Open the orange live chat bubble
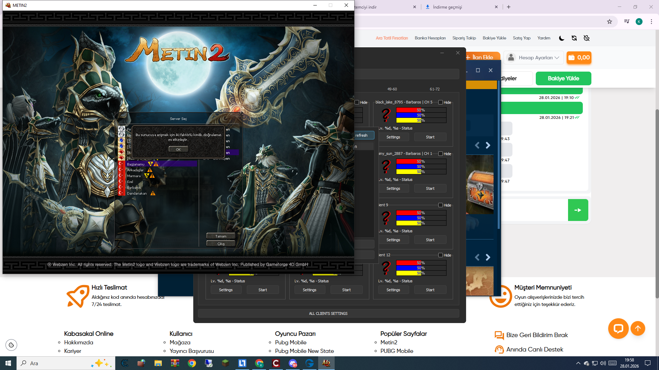Image resolution: width=659 pixels, height=370 pixels. click(x=618, y=329)
